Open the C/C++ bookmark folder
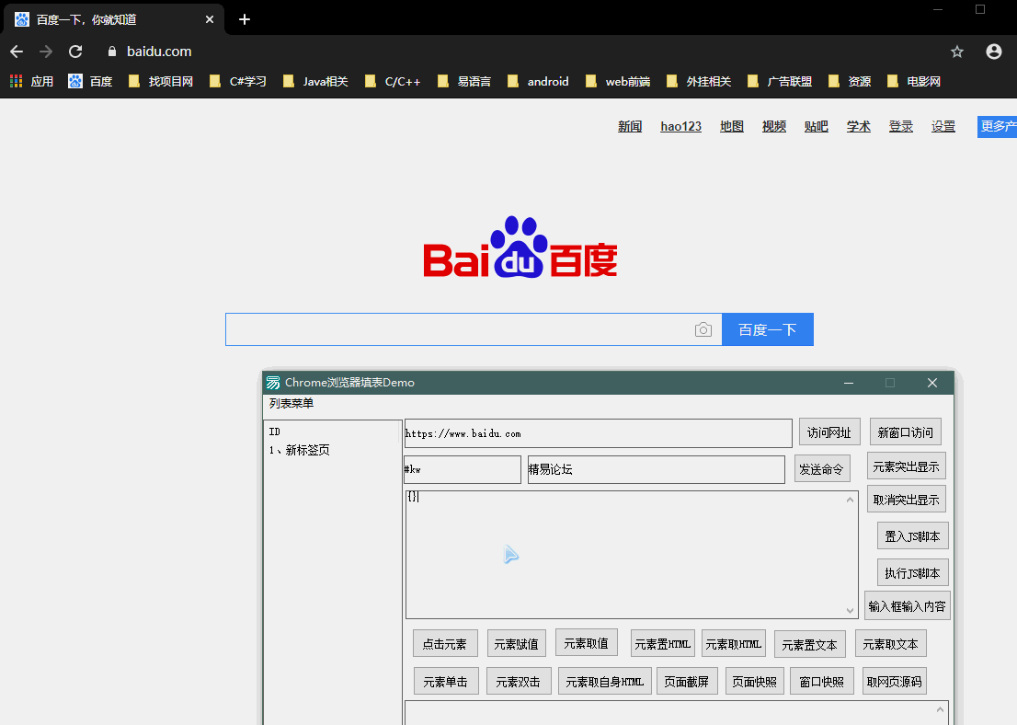Image resolution: width=1017 pixels, height=725 pixels. pyautogui.click(x=393, y=81)
